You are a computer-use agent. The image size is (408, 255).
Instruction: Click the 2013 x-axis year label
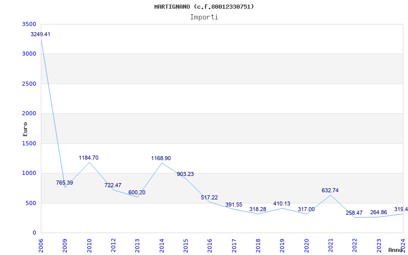click(x=137, y=246)
